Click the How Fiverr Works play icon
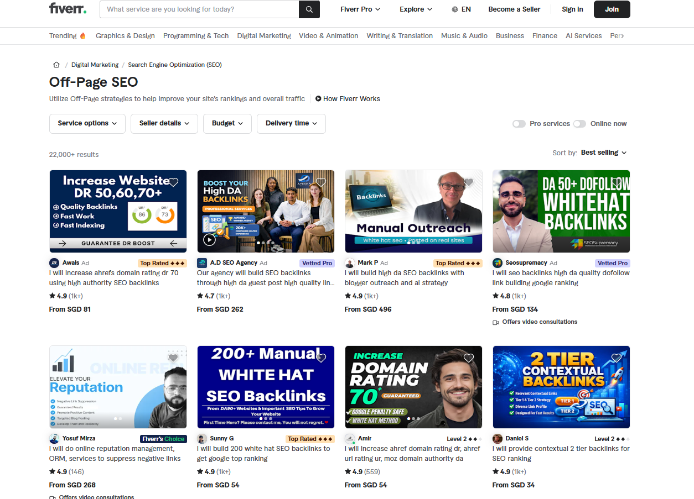Image resolution: width=694 pixels, height=499 pixels. [318, 99]
